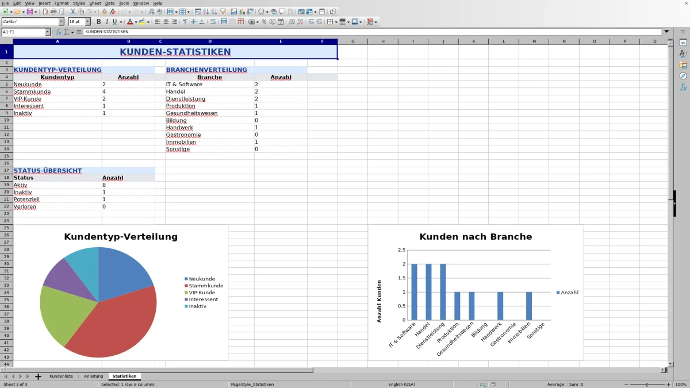Toggle Italic formatting
Viewport: 690px width, 388px height.
coord(106,22)
